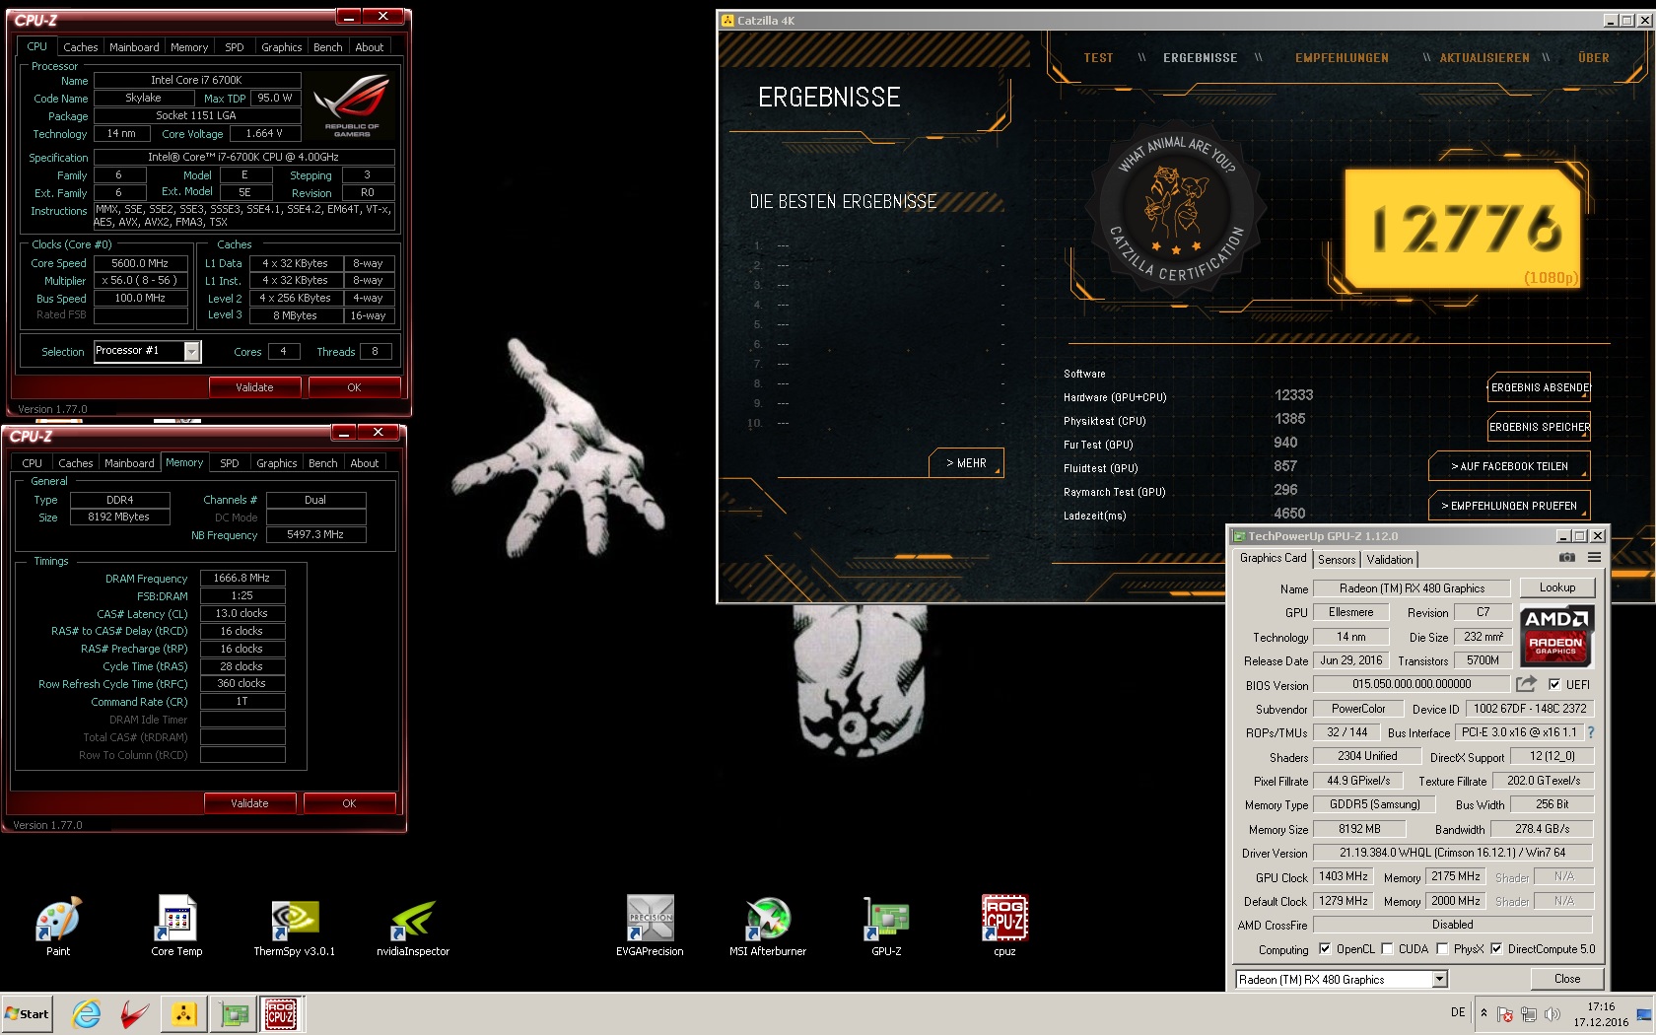Open Internet Explorer from the taskbar
This screenshot has width=1656, height=1035.
click(87, 1013)
